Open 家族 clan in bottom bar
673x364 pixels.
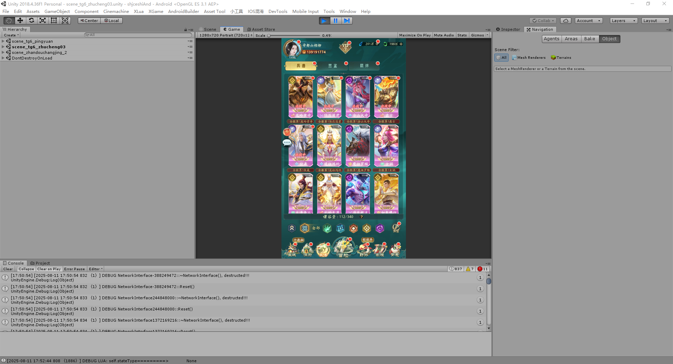point(380,250)
